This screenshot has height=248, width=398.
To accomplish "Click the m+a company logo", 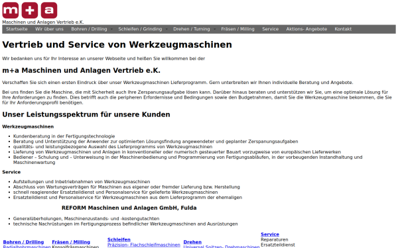I will [x=30, y=10].
